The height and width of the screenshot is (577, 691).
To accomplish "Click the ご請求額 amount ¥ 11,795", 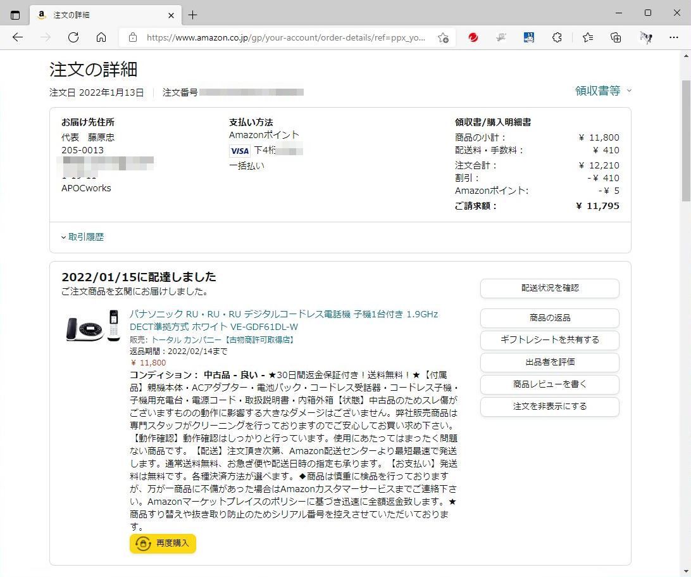I will (x=597, y=206).
